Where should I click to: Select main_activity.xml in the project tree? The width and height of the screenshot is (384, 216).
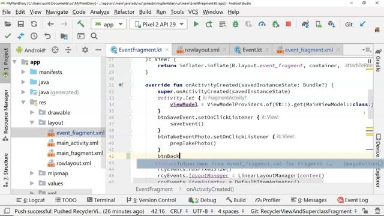[x=77, y=143]
